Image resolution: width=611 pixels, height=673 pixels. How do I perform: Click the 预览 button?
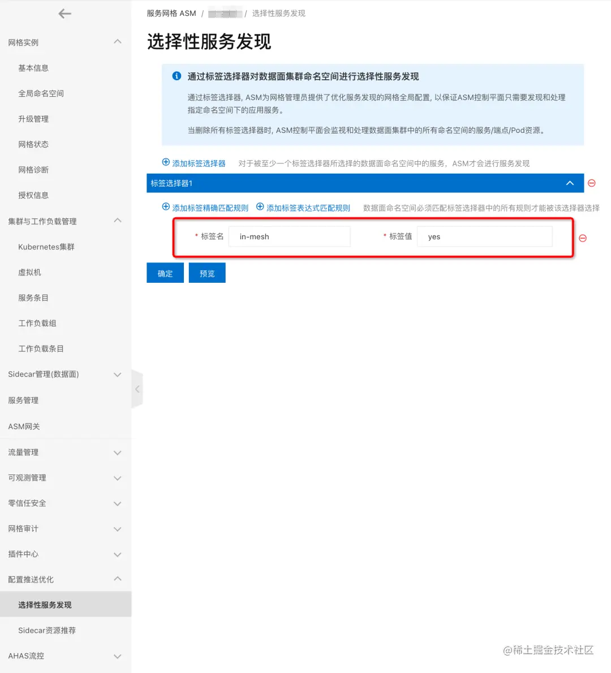tap(207, 273)
